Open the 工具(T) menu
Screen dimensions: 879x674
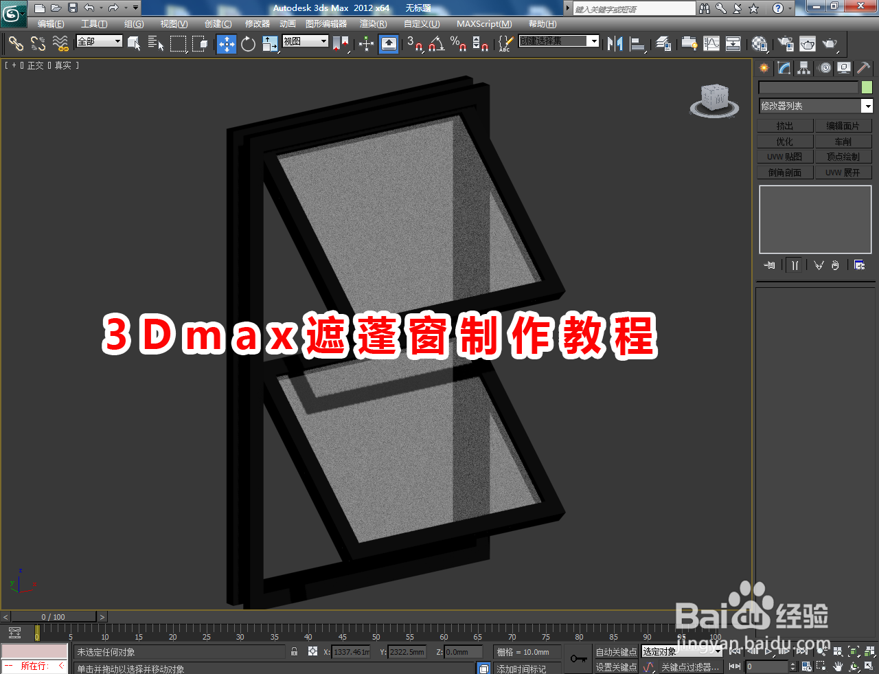pyautogui.click(x=94, y=24)
